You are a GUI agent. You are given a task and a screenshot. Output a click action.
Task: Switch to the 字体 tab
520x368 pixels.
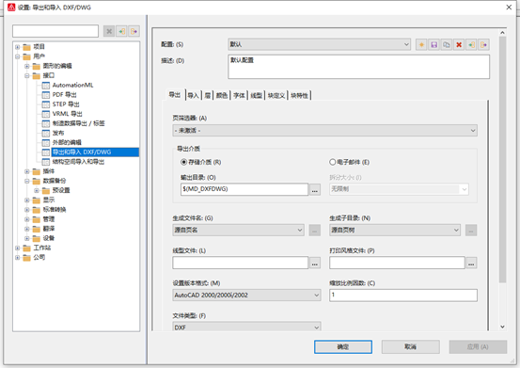(239, 96)
